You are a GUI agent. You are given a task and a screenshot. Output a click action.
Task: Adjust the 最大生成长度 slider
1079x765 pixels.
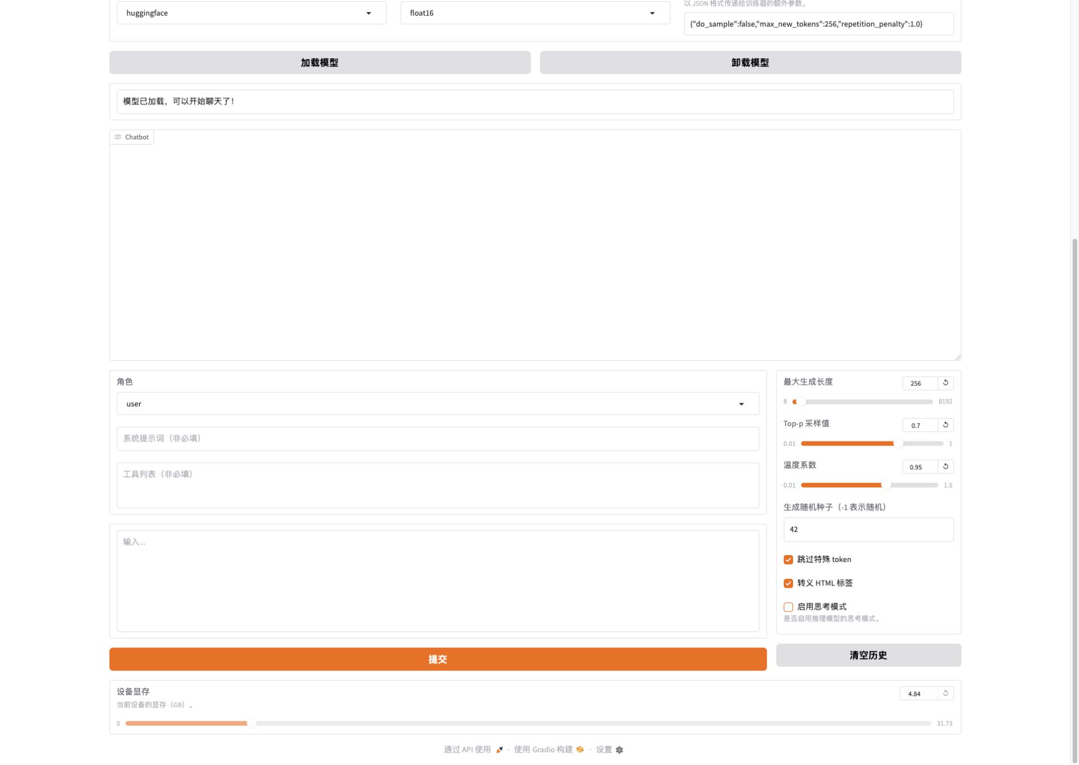[862, 402]
